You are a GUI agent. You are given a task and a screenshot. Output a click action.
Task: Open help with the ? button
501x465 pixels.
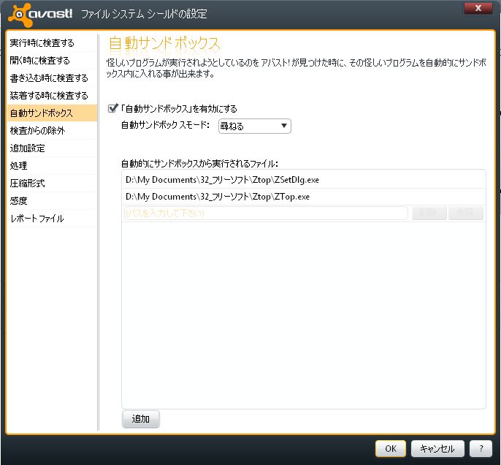pyautogui.click(x=481, y=448)
